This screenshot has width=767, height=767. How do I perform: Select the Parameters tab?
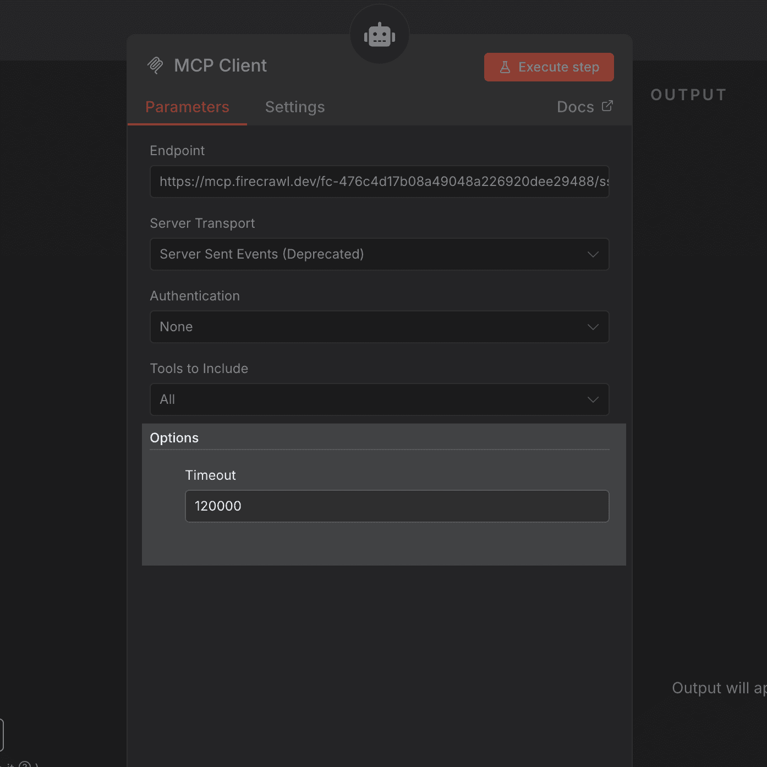[x=187, y=107]
